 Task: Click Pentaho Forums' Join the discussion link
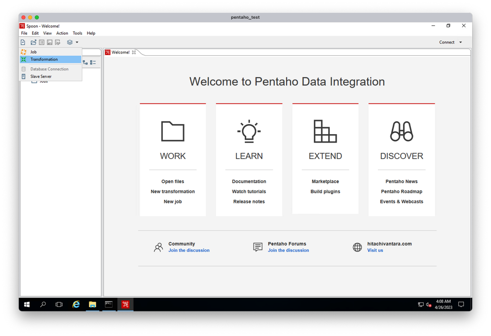tap(288, 250)
